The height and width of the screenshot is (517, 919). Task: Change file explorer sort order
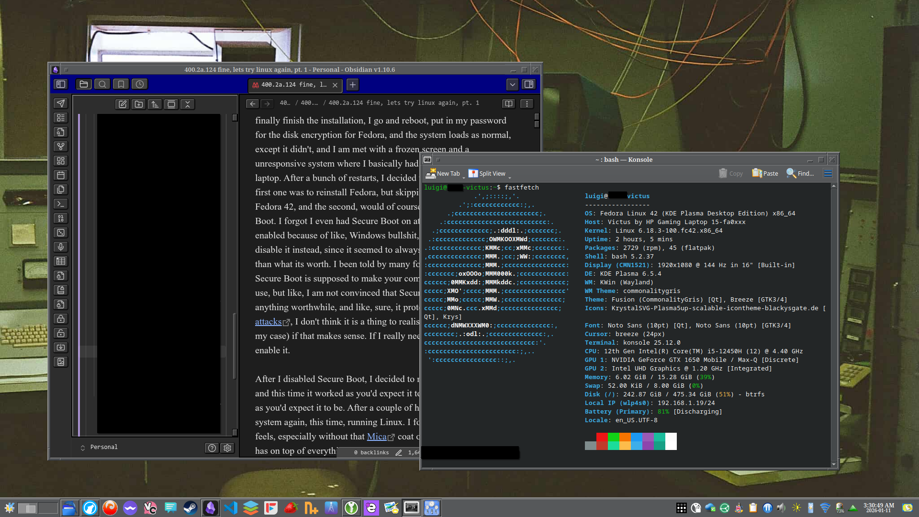[155, 104]
